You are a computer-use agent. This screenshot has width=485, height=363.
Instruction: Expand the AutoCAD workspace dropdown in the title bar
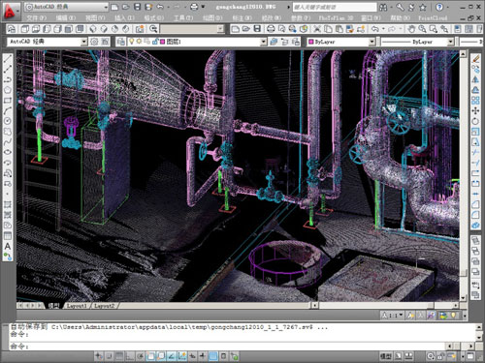point(67,7)
